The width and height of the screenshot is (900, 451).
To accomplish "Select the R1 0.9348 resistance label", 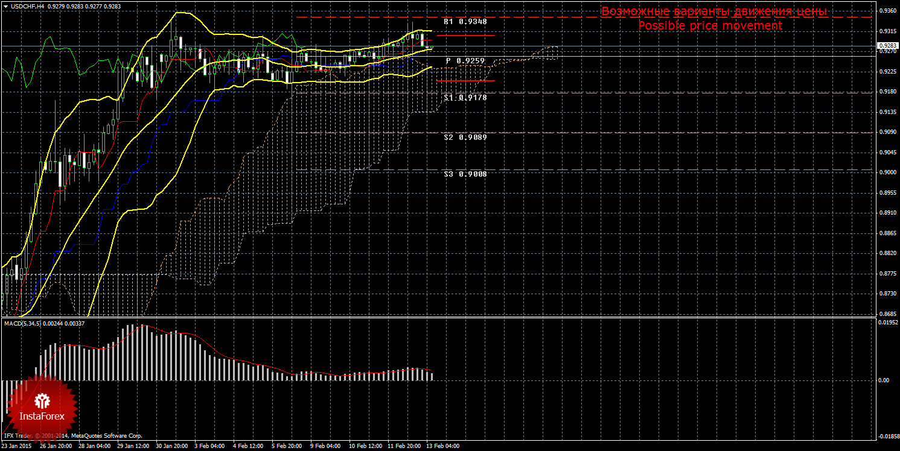I will click(465, 22).
